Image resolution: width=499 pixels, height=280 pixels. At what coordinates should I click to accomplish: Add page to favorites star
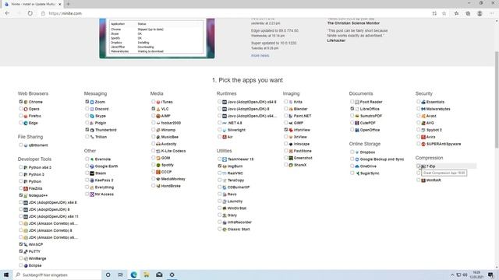coord(444,13)
